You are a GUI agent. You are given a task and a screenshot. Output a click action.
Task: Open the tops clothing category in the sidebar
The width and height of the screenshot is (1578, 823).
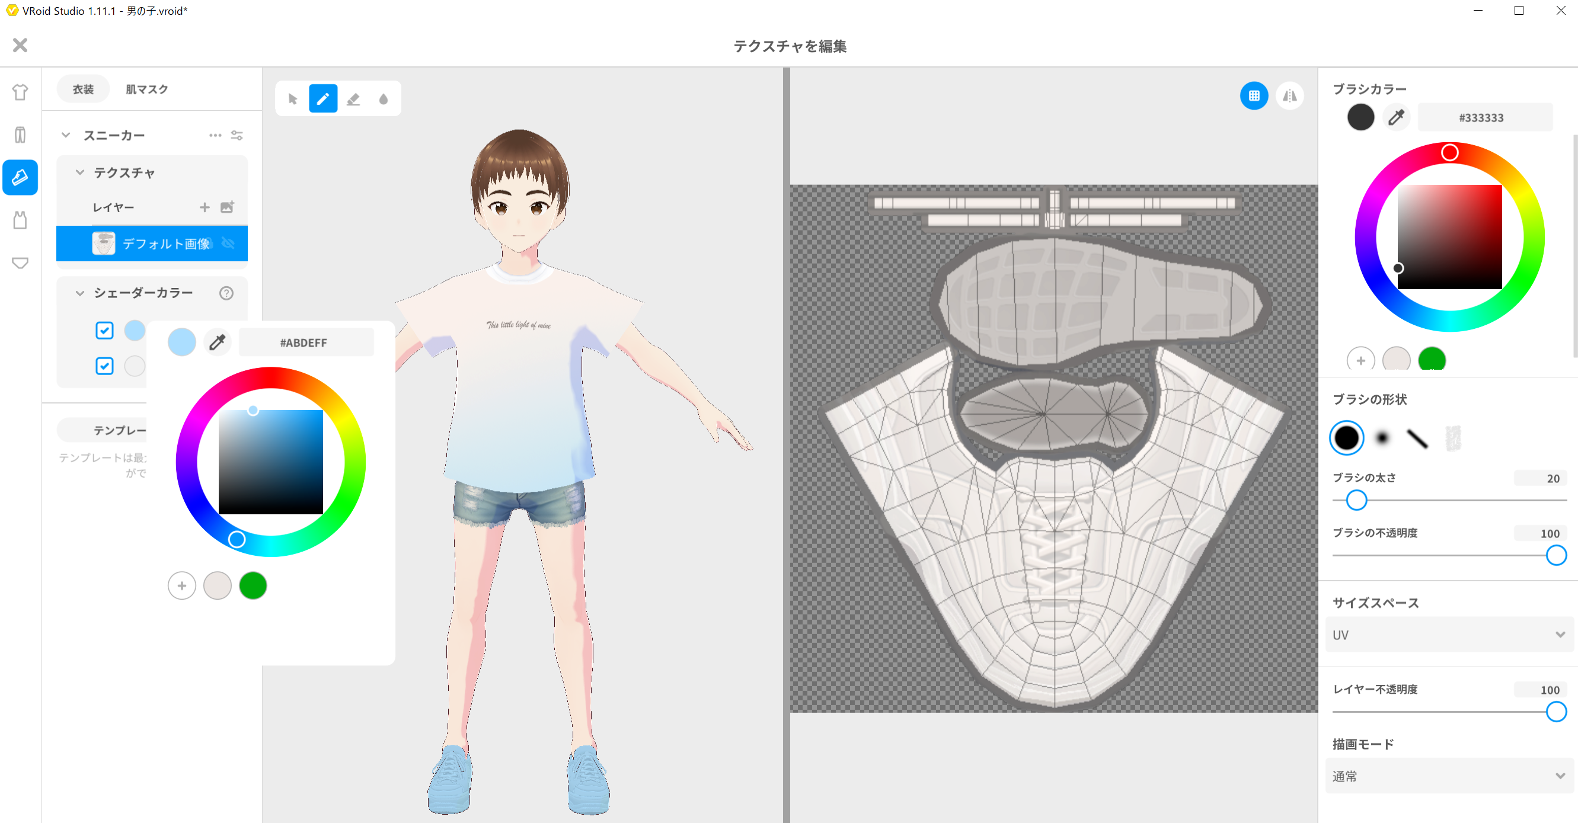(x=20, y=92)
